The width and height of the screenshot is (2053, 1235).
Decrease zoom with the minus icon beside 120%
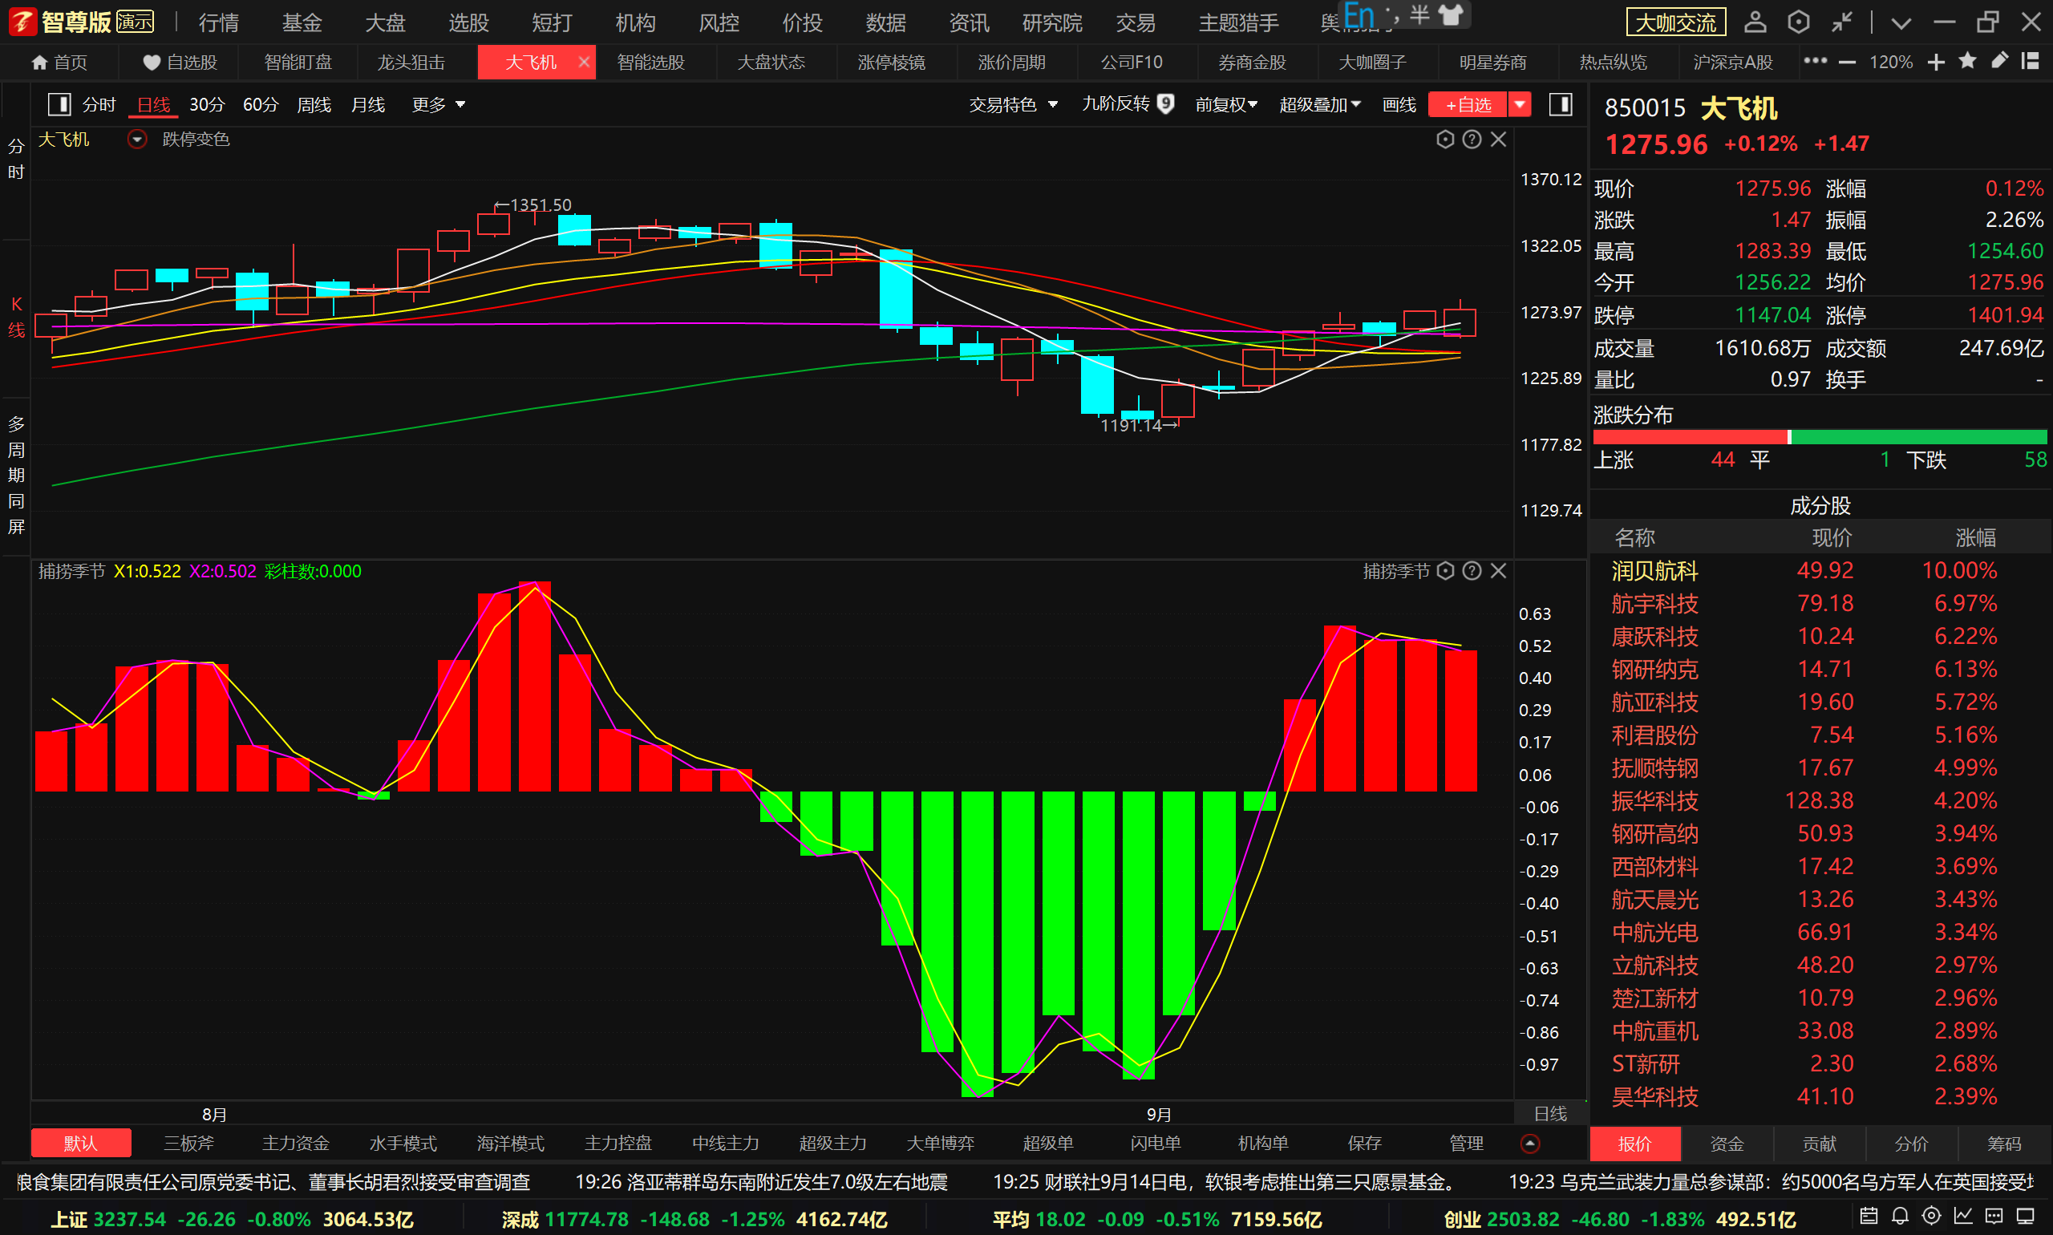coord(1847,63)
